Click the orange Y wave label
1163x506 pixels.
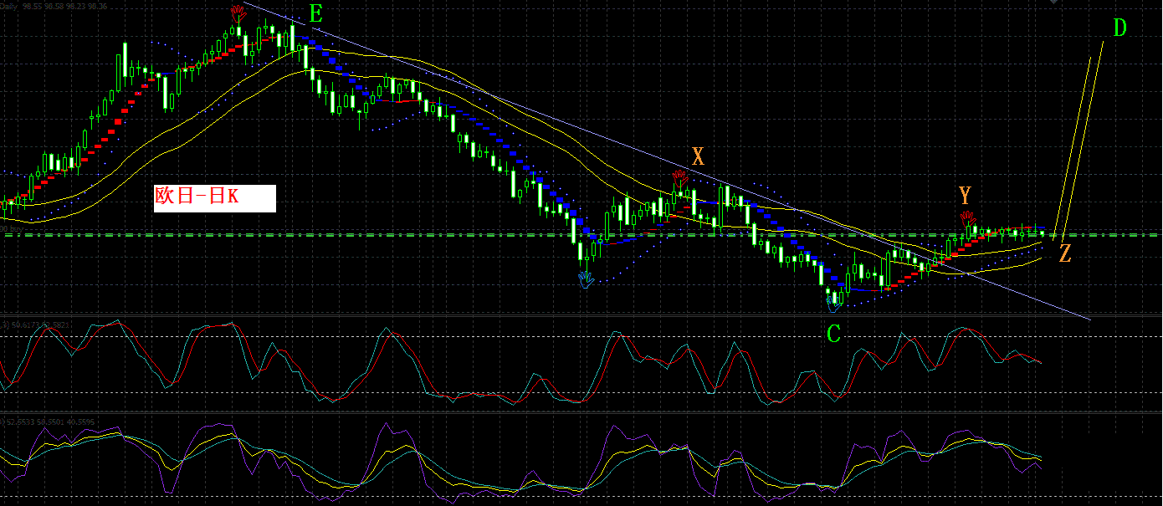(x=966, y=197)
